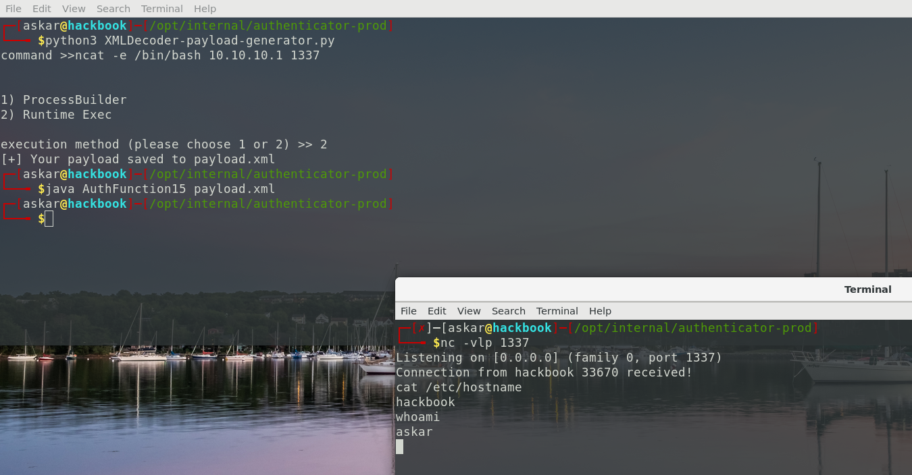Screen dimensions: 912x475
Task: Click the block cursor in front terminal
Action: click(x=399, y=447)
